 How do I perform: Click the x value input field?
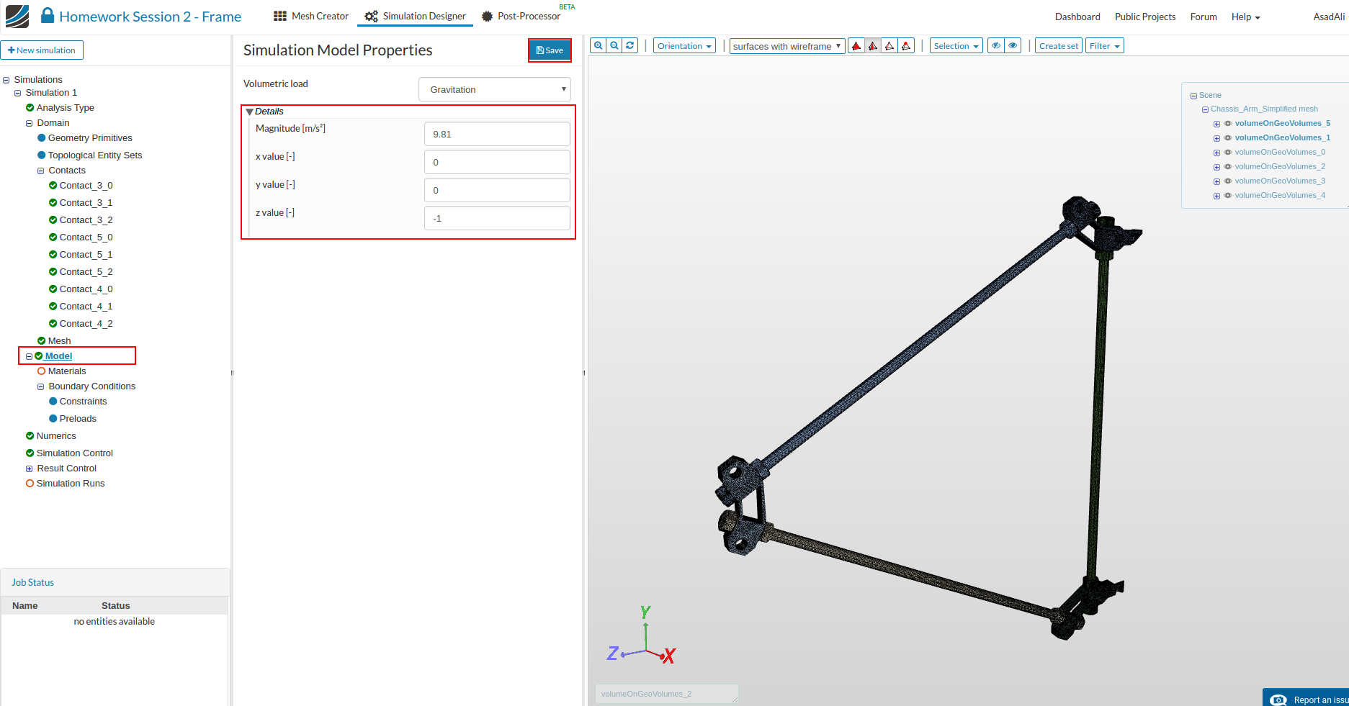point(497,162)
